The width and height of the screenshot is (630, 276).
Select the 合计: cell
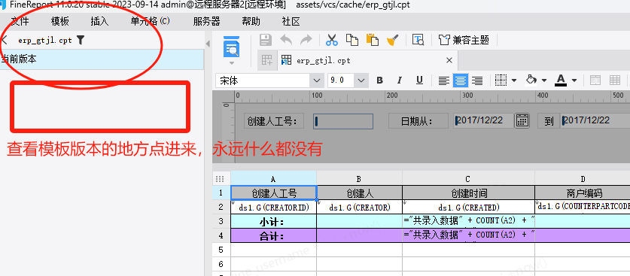(x=274, y=235)
